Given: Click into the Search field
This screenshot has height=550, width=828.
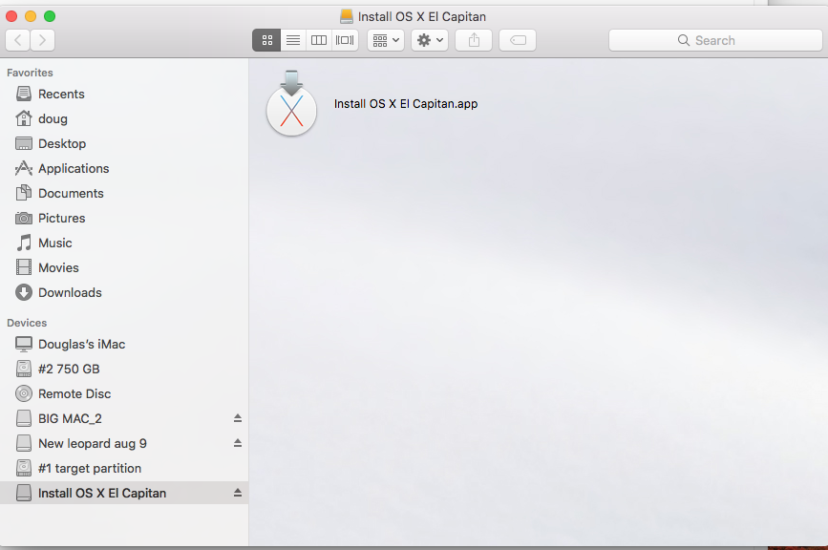Looking at the screenshot, I should tap(715, 40).
